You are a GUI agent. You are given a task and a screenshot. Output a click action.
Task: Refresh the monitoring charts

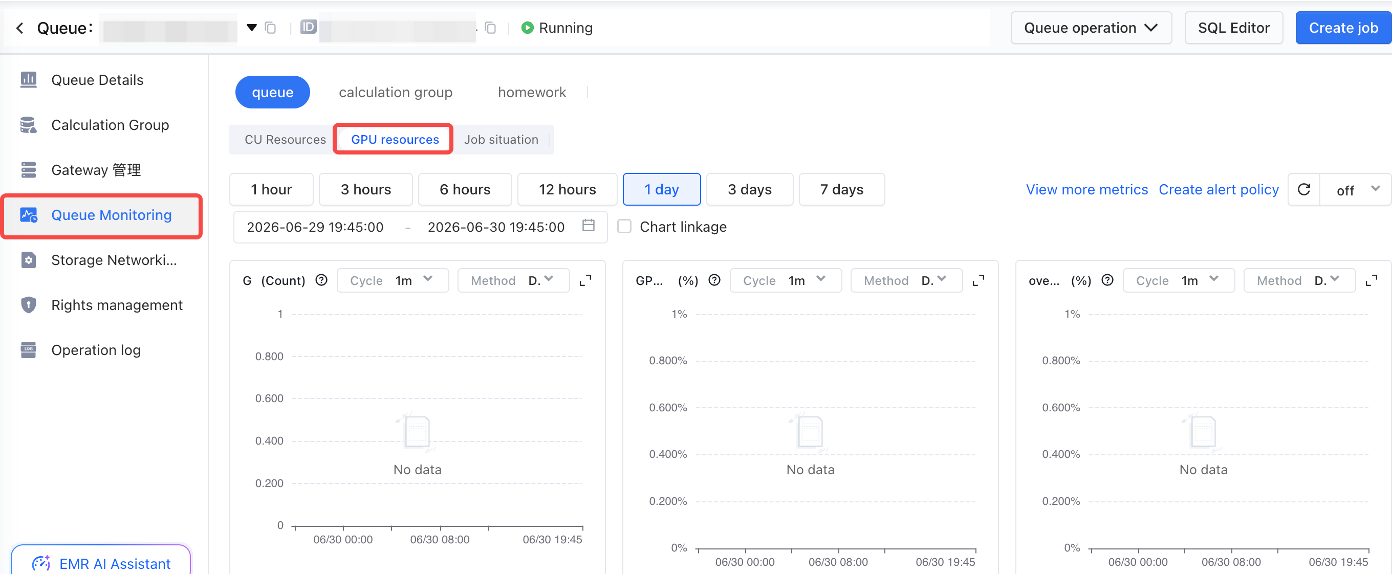[x=1303, y=189]
